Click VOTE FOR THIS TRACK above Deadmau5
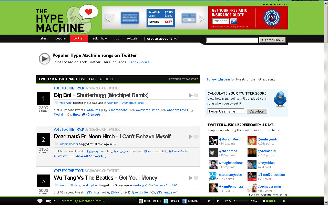Viewport: 328px width, 205px height. [69, 129]
